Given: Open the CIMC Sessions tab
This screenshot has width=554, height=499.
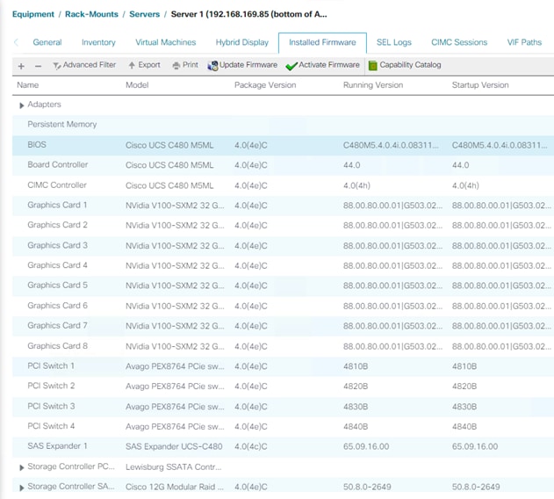Looking at the screenshot, I should click(459, 42).
